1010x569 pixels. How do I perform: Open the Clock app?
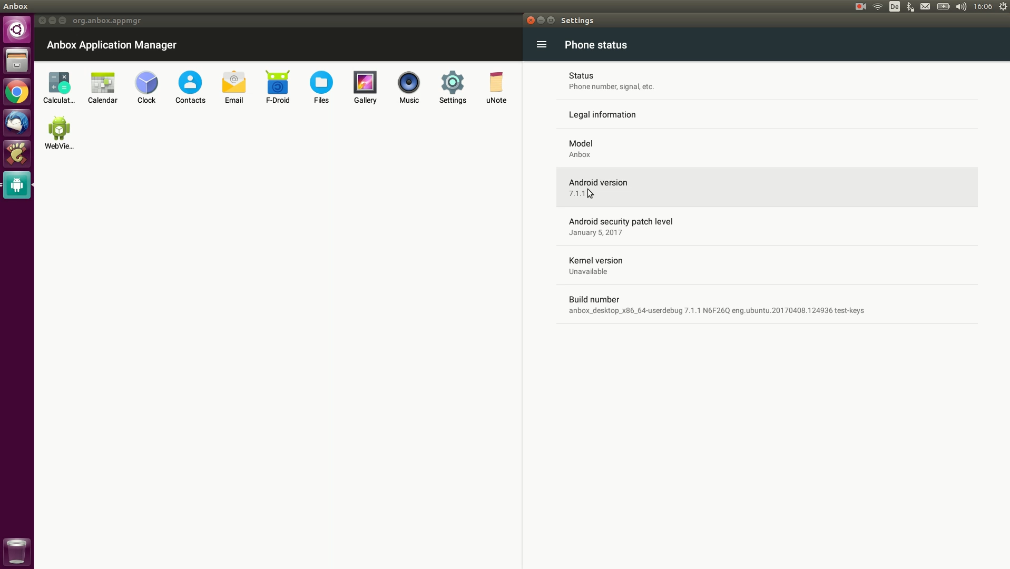146,88
